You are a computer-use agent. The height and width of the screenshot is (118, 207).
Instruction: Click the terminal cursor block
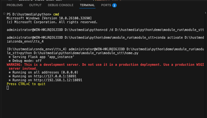[8, 88]
